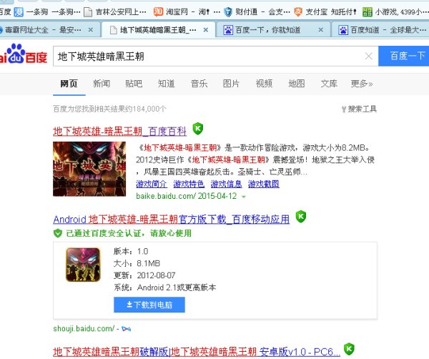Select the 网页 search category
Screen dimensions: 429x359
pos(69,84)
